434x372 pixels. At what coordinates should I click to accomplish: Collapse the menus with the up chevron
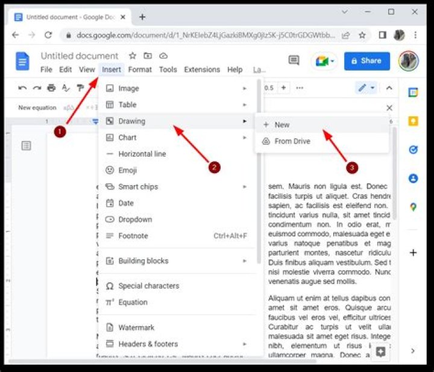tap(389, 88)
